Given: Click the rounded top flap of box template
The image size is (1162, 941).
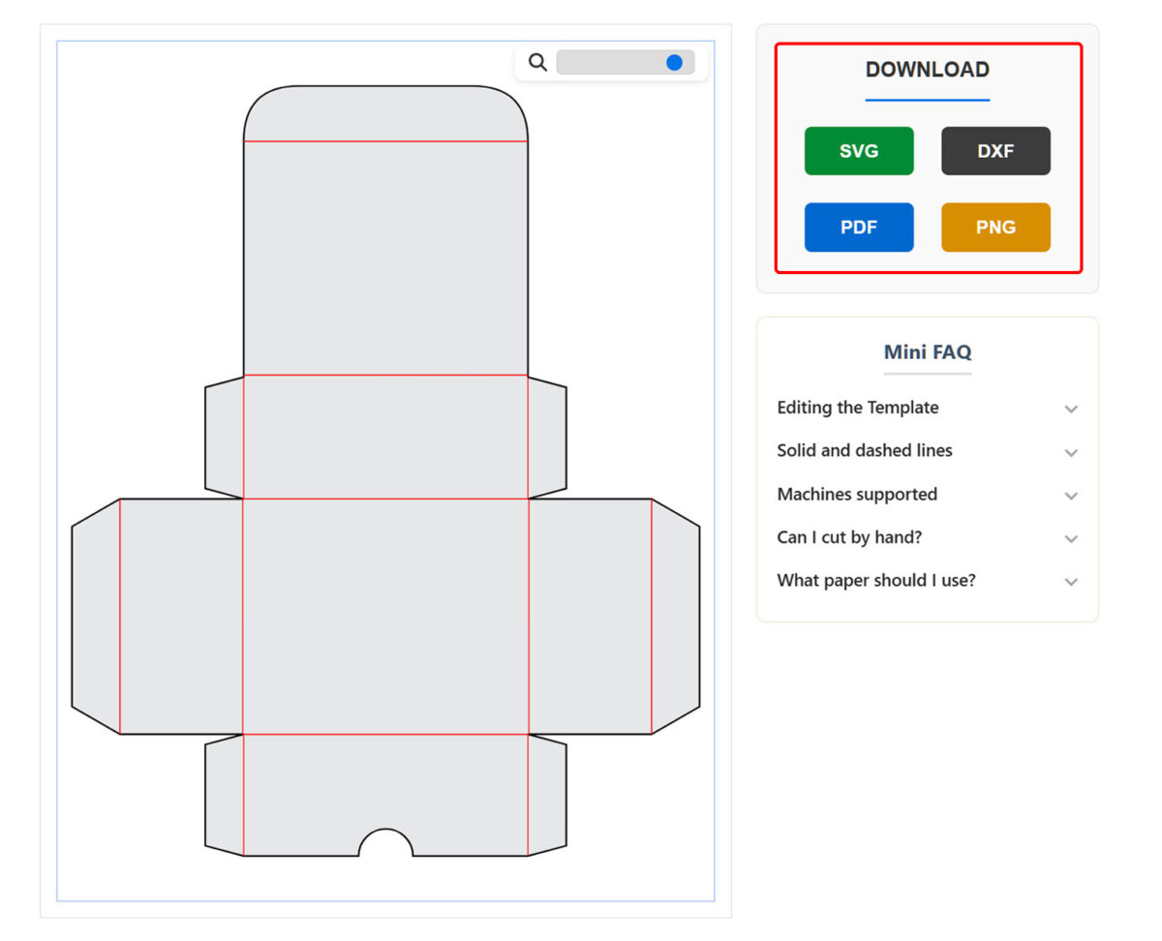Looking at the screenshot, I should tap(385, 113).
